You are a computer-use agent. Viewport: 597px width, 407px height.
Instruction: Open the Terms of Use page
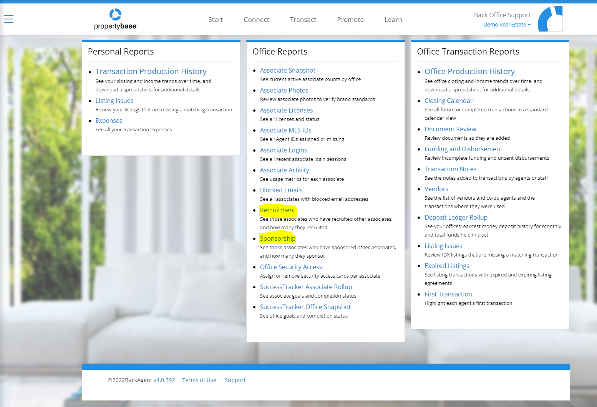click(199, 380)
